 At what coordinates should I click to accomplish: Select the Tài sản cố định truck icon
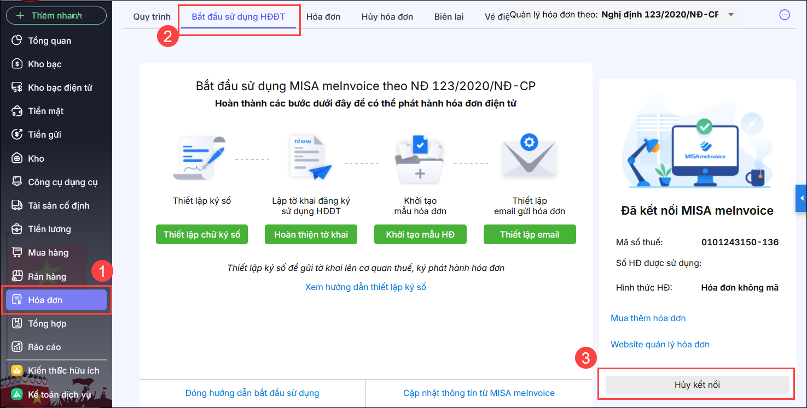pyautogui.click(x=18, y=205)
